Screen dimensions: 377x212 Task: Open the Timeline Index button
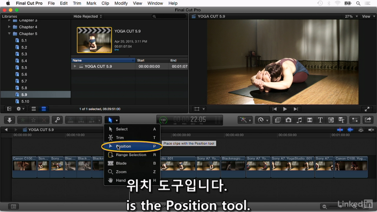[x=13, y=207]
